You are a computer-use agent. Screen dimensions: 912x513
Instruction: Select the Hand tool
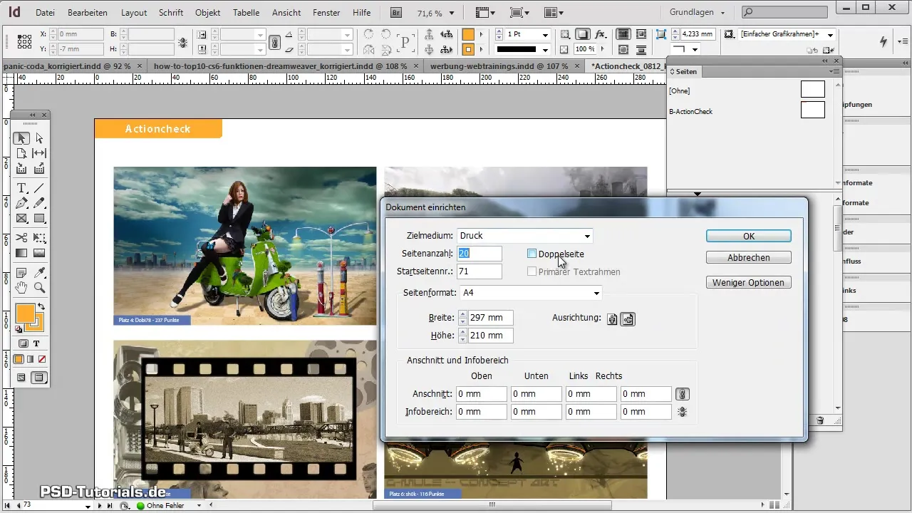point(21,288)
